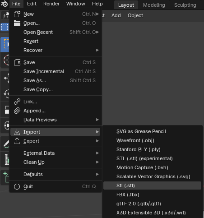Import Wavefront (.obj) file
Image resolution: width=204 pixels, height=218 pixels.
[x=152, y=140]
